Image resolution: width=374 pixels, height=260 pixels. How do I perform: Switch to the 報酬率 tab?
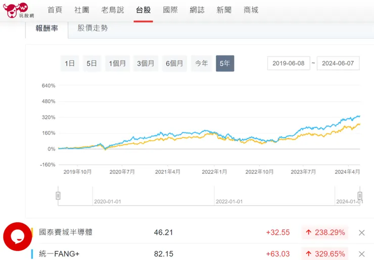[46, 28]
